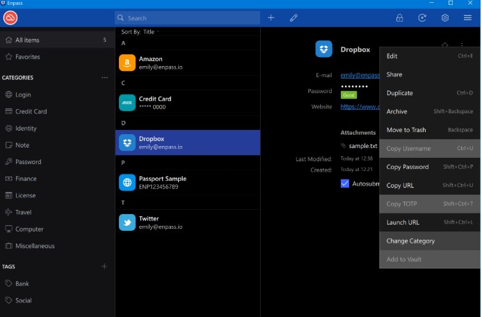Image resolution: width=482 pixels, height=317 pixels.
Task: Click the edit pencil icon in toolbar
Action: coord(294,18)
